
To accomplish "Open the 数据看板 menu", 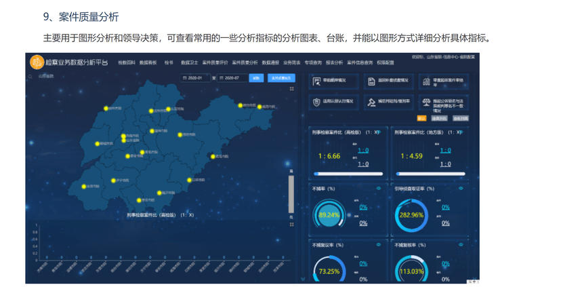I will click(x=148, y=62).
